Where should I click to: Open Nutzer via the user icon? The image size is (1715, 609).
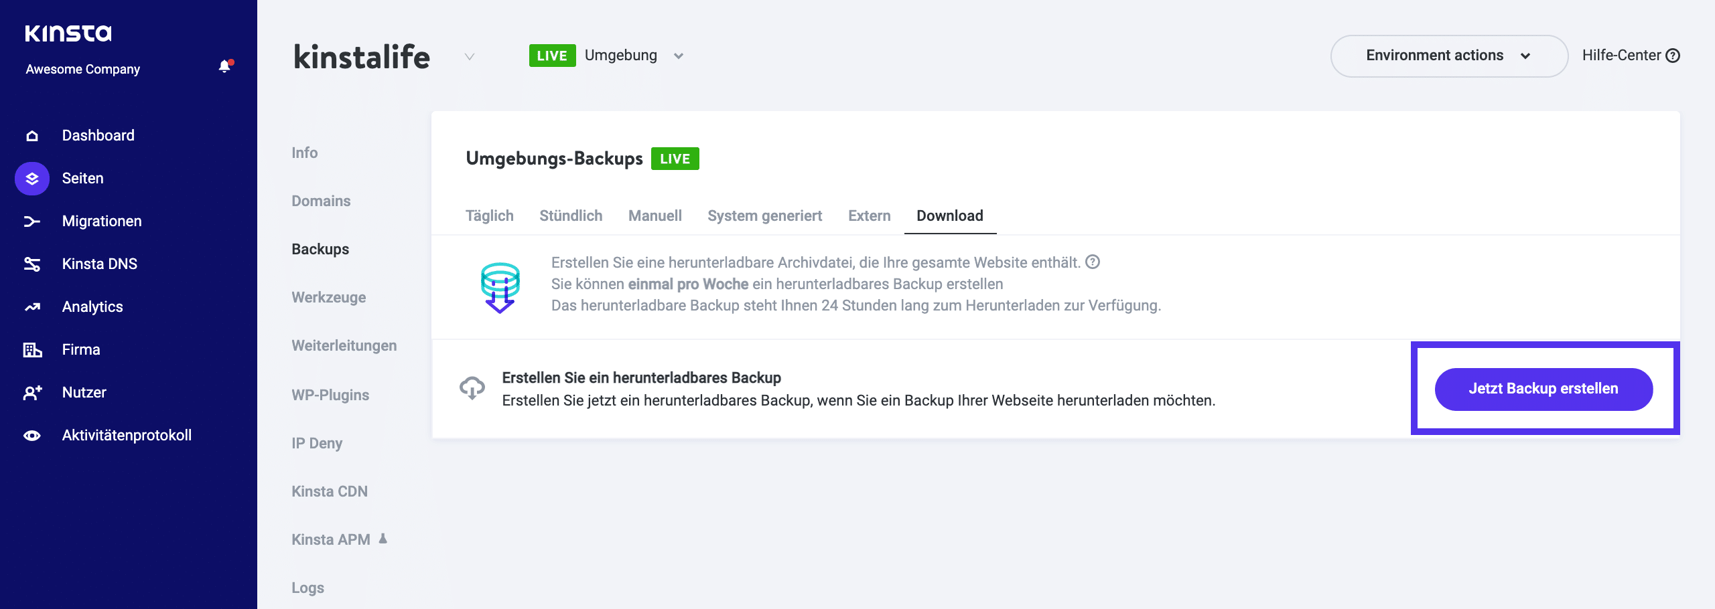31,391
